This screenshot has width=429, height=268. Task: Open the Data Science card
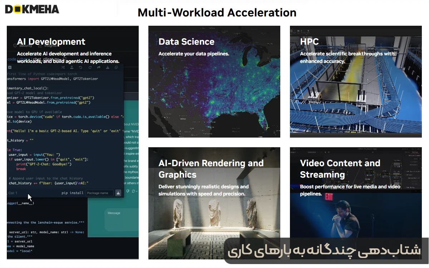point(214,81)
